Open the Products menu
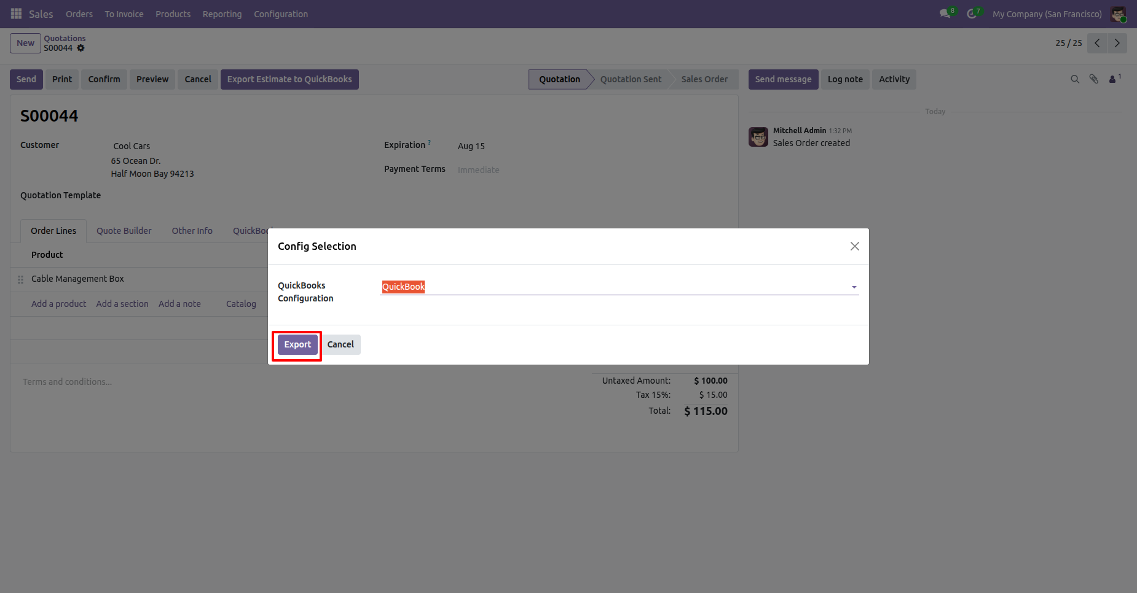 pyautogui.click(x=173, y=14)
